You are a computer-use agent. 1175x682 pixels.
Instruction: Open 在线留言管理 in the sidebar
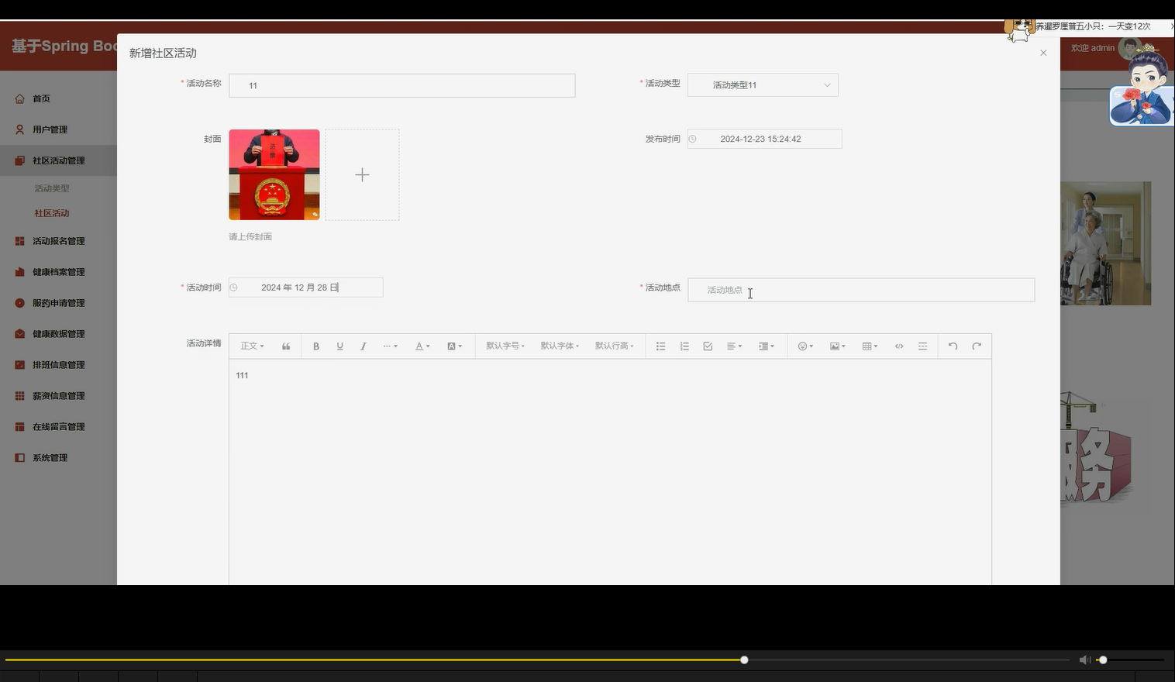pyautogui.click(x=58, y=427)
